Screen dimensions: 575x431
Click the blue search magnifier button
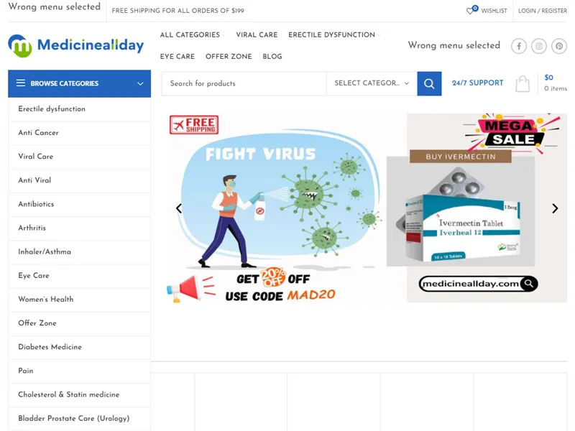[x=429, y=83]
